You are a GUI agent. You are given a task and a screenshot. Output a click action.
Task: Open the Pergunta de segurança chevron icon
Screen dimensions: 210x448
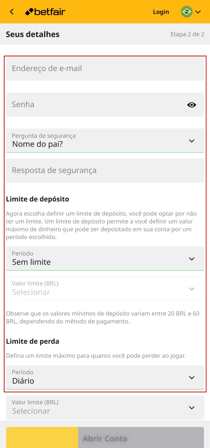[x=192, y=141]
